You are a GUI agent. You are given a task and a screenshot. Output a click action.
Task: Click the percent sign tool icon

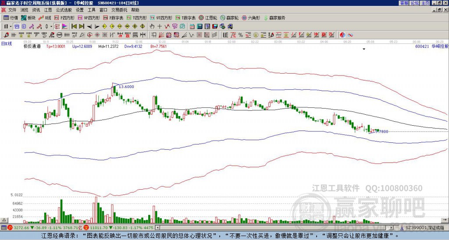click(241, 35)
